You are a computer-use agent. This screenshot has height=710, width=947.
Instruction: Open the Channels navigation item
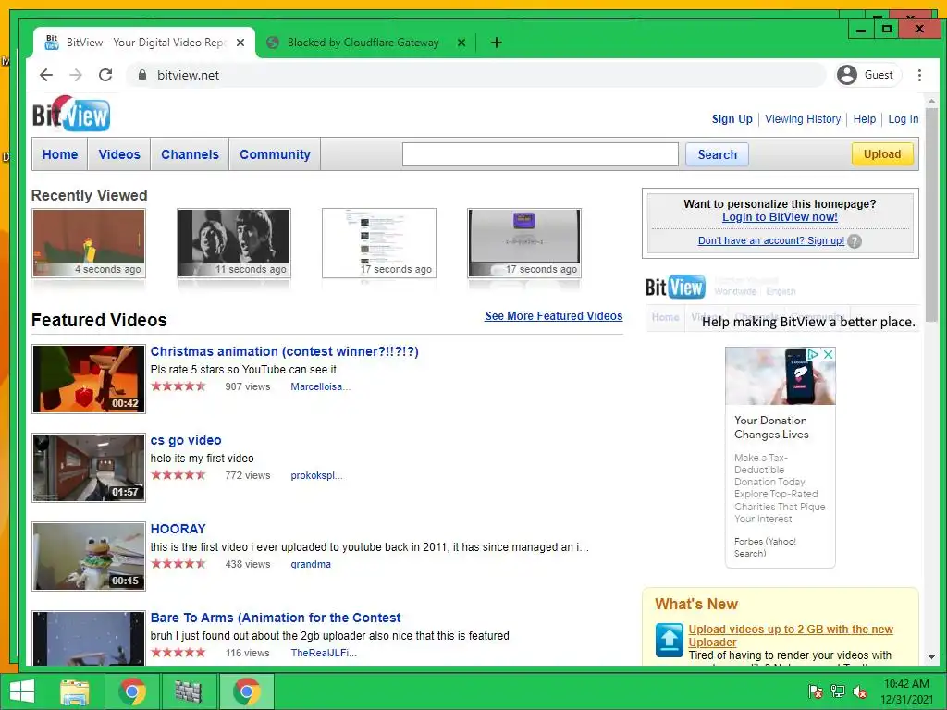coord(190,154)
